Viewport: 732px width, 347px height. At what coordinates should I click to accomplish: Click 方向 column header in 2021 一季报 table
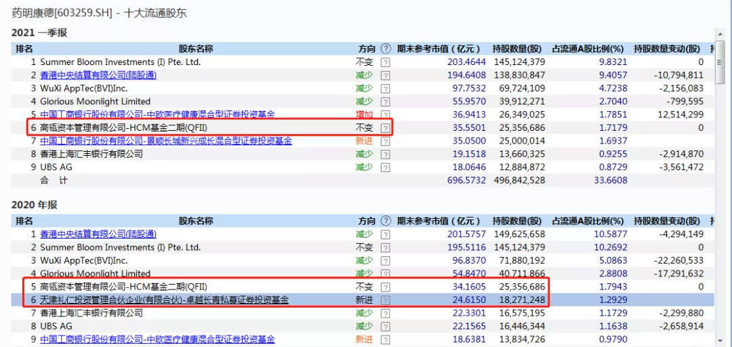point(367,49)
